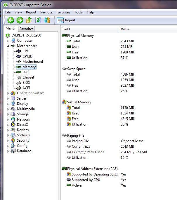Click the C:\pagefile.sys value
Screen dimensions: 177x200
(x=132, y=141)
